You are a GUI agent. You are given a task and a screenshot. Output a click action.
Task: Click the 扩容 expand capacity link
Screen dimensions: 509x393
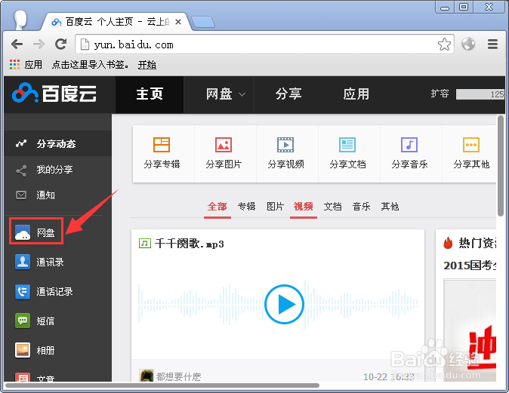click(440, 94)
